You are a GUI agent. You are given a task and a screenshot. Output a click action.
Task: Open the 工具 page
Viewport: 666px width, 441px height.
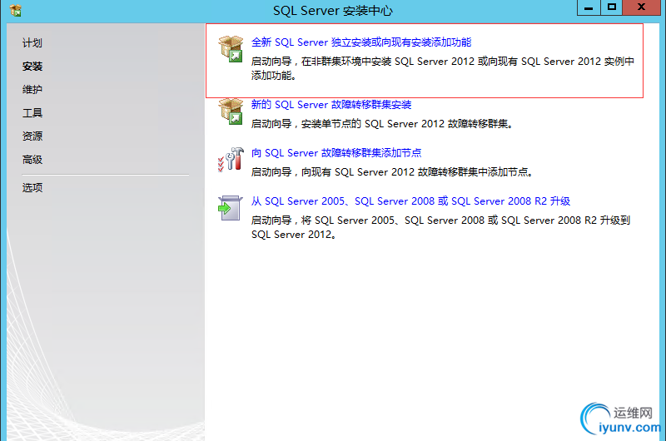32,113
